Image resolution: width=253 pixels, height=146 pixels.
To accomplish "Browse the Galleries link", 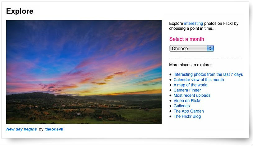I will (x=182, y=106).
